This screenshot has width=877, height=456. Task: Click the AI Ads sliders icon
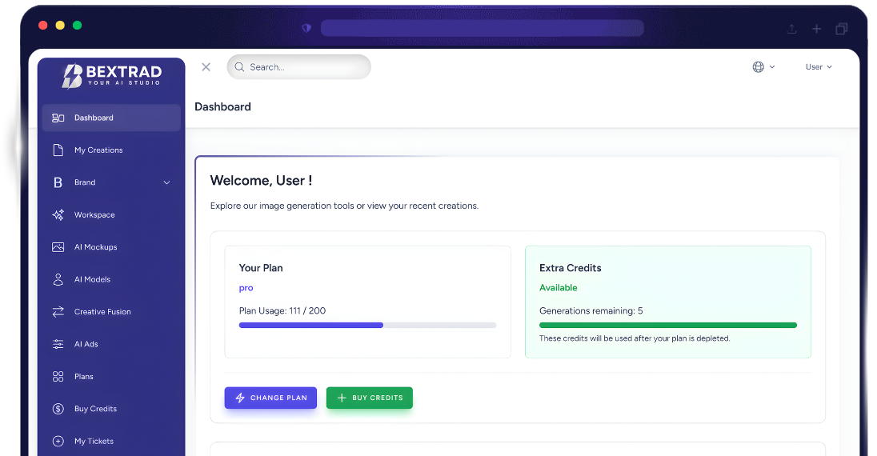[58, 344]
